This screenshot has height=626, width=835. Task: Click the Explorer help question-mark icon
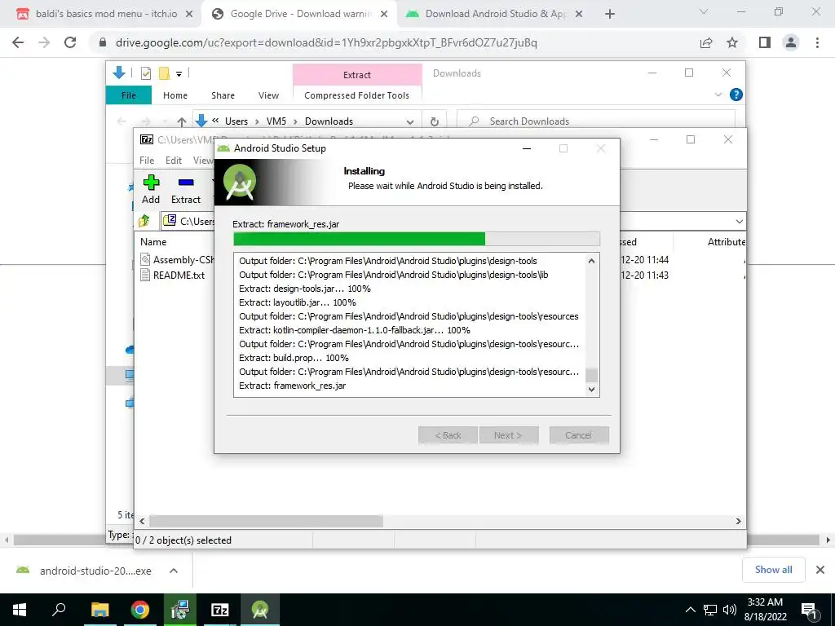(736, 95)
